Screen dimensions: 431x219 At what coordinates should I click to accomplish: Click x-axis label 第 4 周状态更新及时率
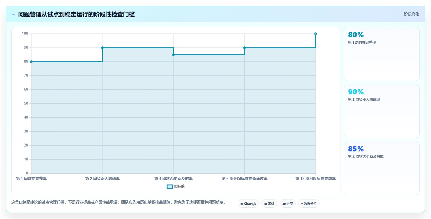pos(173,179)
